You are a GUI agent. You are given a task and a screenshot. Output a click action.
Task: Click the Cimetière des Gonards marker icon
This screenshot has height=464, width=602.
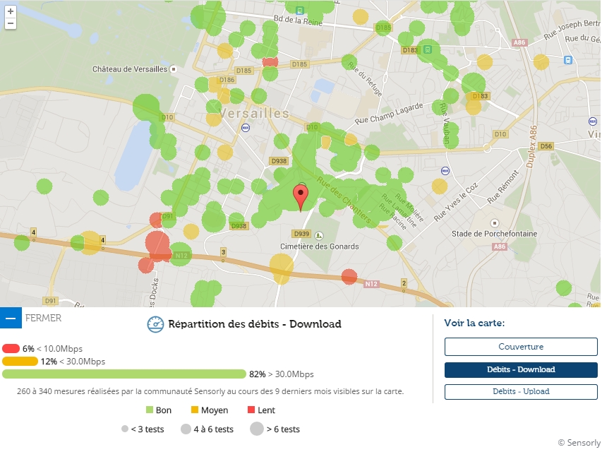click(319, 235)
